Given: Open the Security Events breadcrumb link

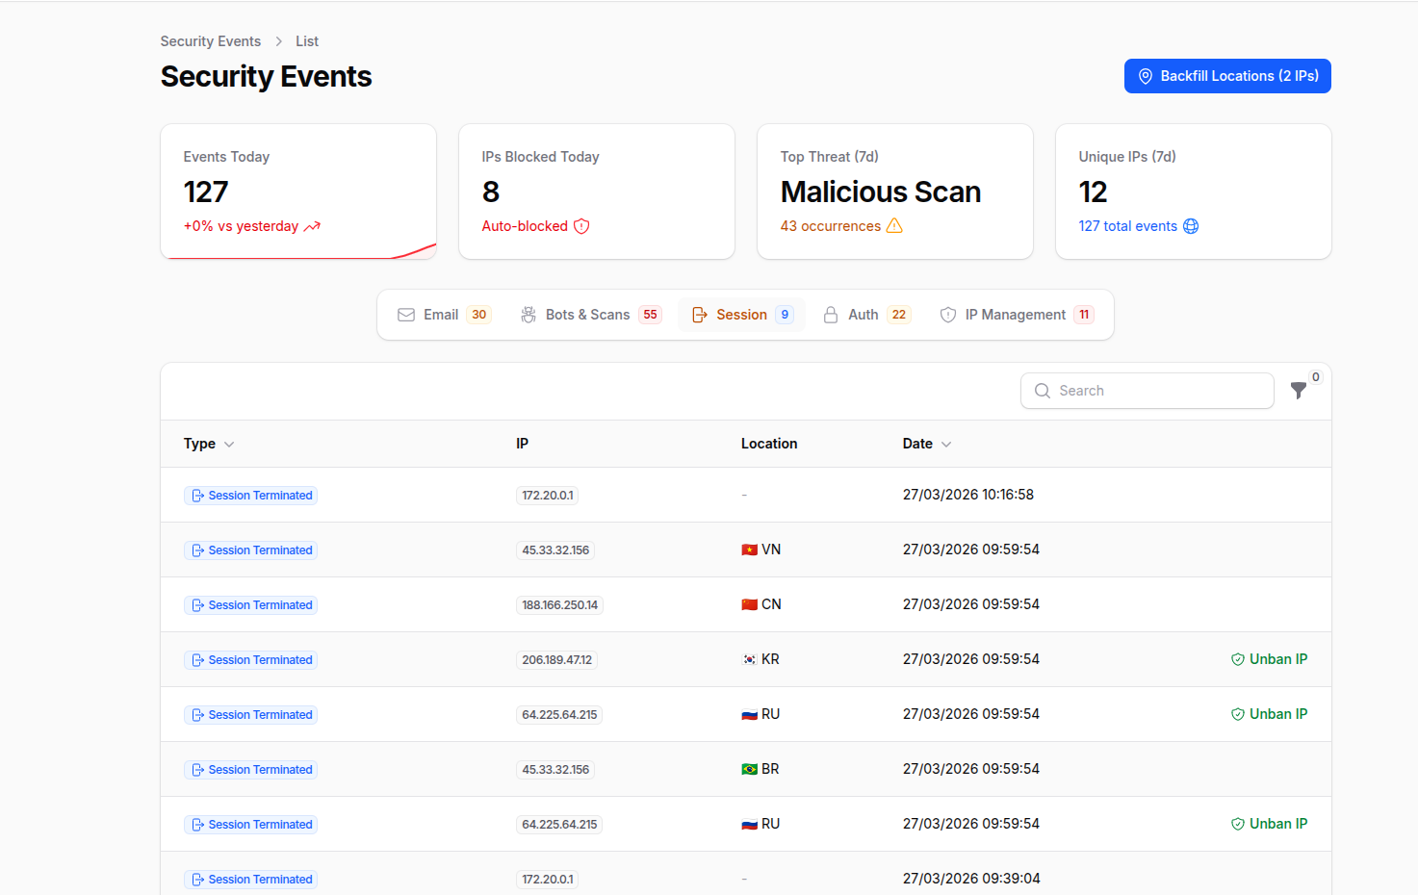Looking at the screenshot, I should point(210,40).
